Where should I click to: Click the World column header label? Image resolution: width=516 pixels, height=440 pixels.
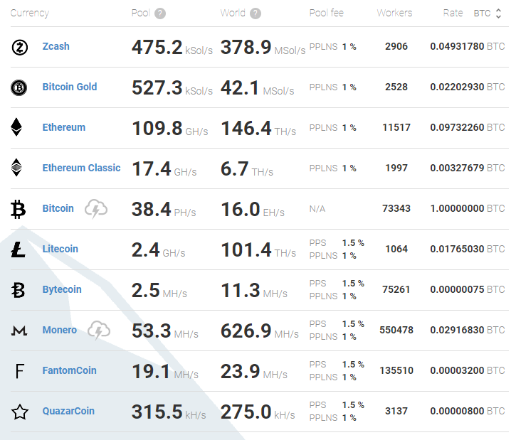(x=233, y=13)
